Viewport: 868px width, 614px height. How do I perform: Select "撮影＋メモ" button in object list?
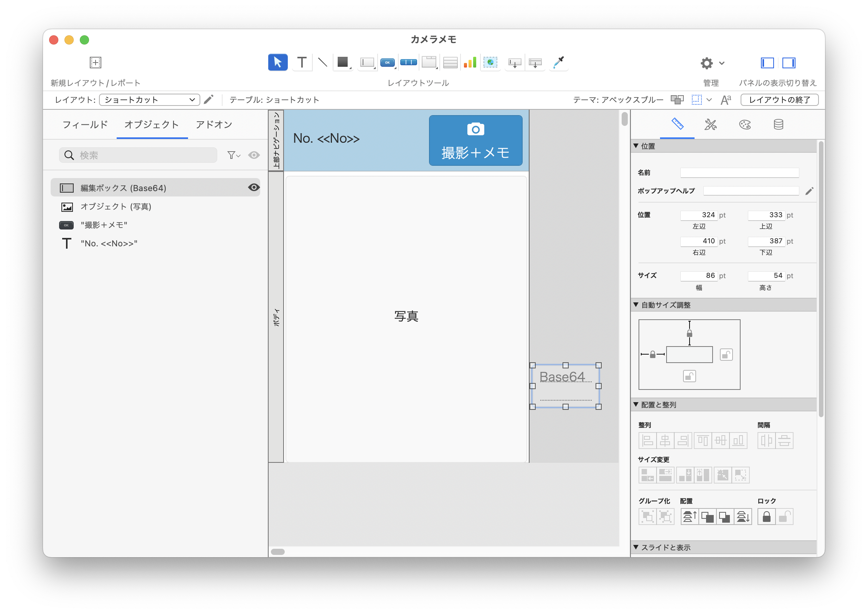155,225
